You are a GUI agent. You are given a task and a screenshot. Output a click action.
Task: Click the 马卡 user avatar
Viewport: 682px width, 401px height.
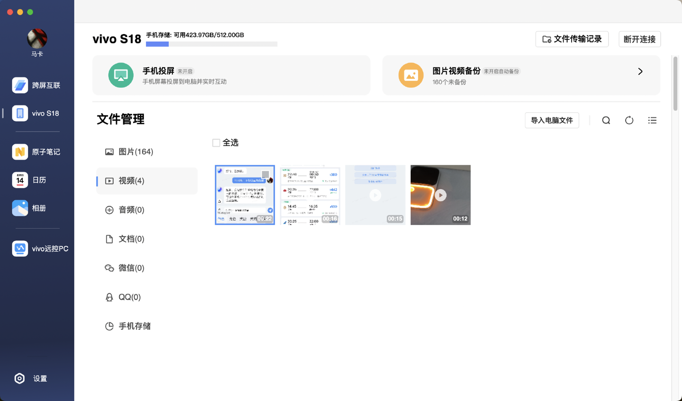point(37,38)
